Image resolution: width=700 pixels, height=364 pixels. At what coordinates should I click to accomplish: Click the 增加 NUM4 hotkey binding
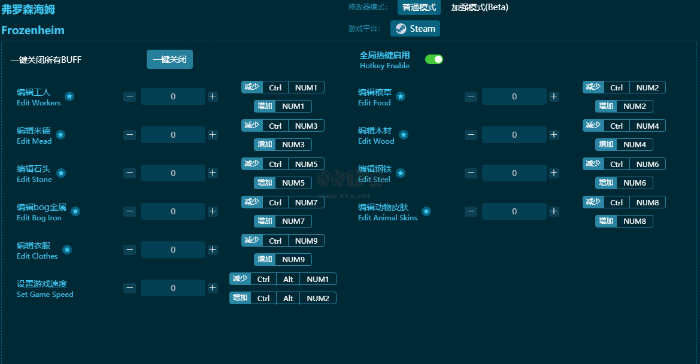point(624,144)
